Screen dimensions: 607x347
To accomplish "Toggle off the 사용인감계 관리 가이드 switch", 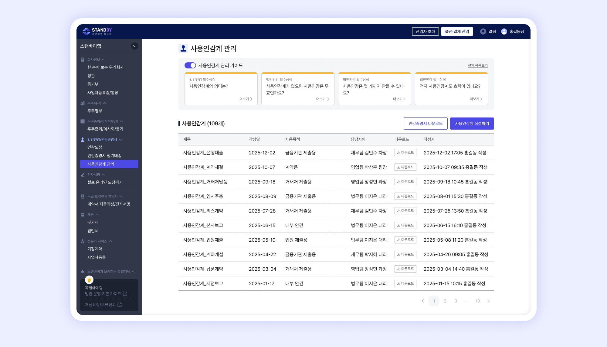I will click(190, 65).
